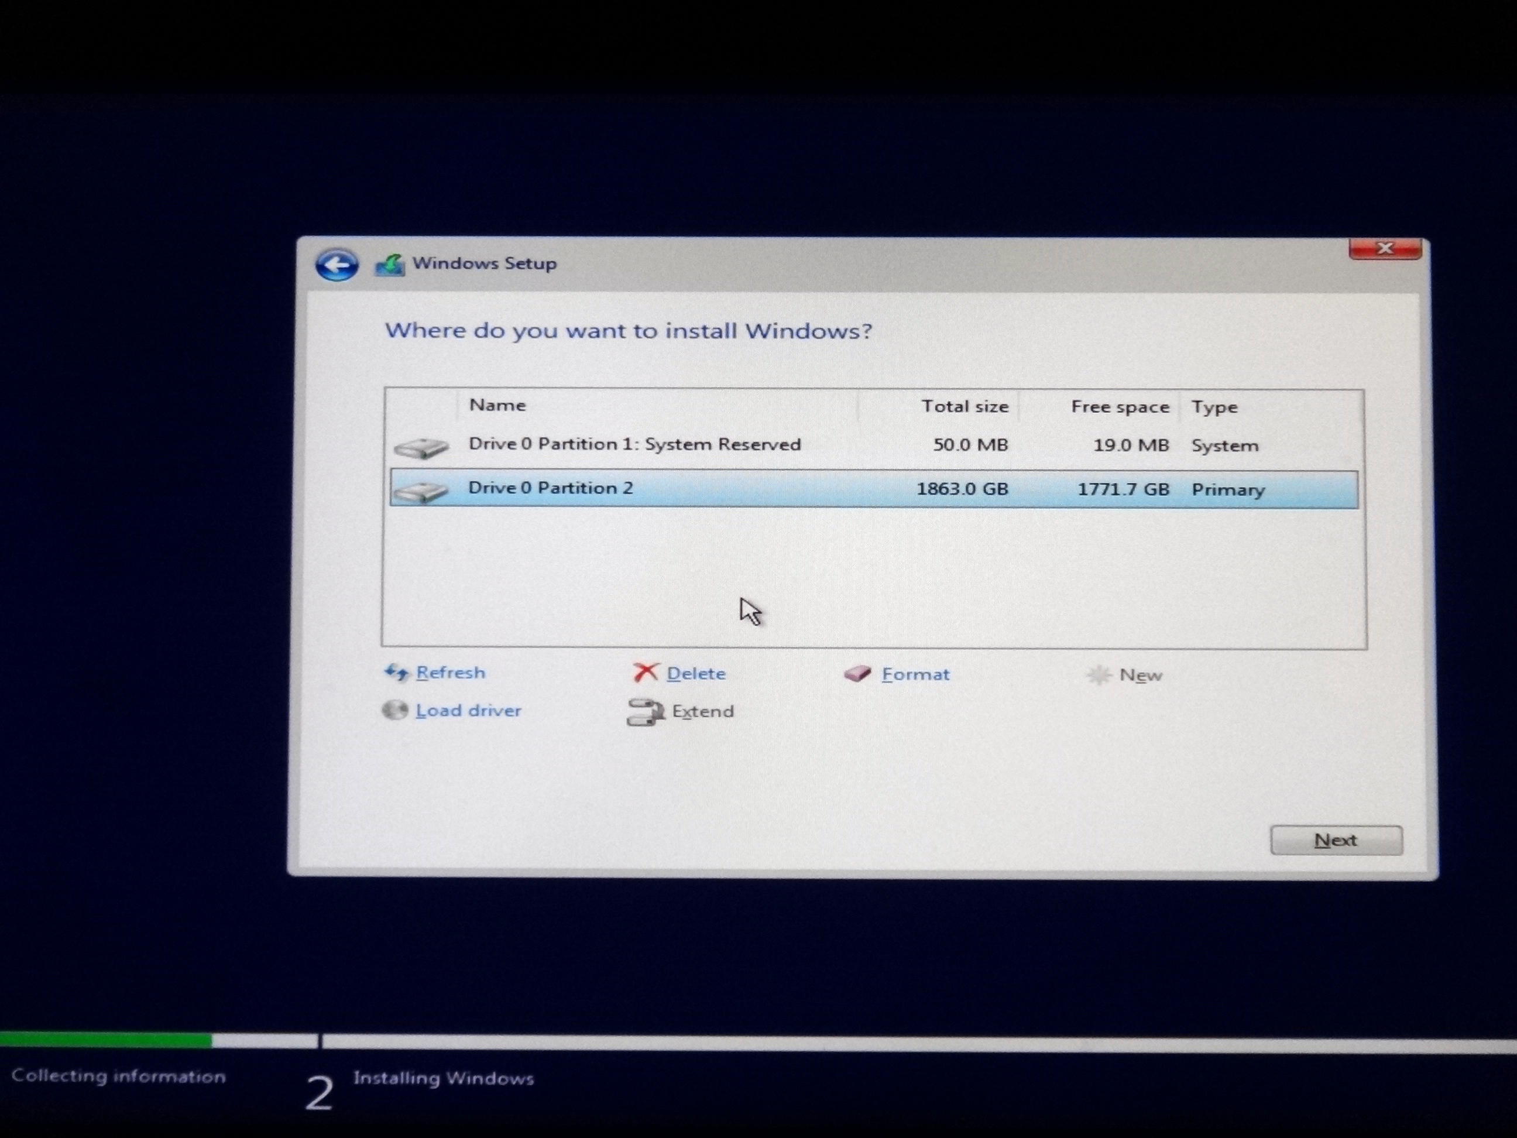
Task: Click the Refresh arrows icon
Action: pos(396,672)
